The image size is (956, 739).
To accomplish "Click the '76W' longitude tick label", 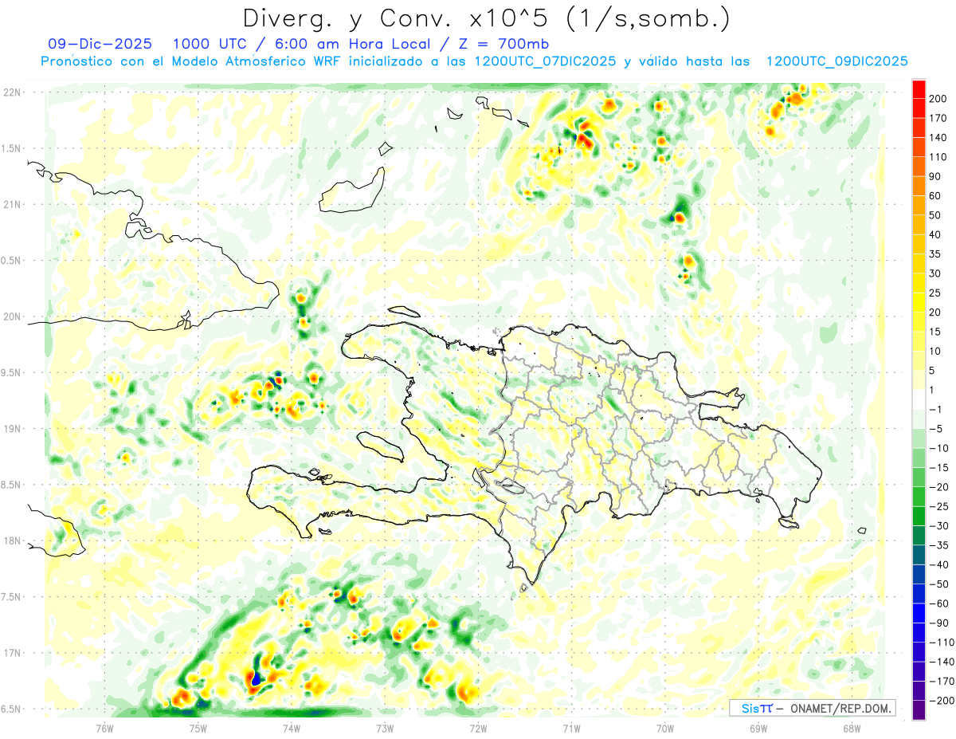I will (104, 727).
